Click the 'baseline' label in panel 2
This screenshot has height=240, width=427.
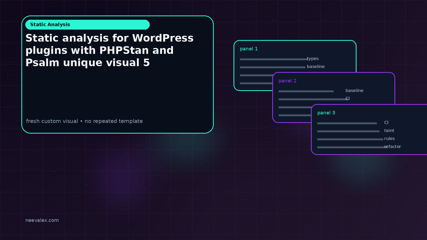[354, 91]
